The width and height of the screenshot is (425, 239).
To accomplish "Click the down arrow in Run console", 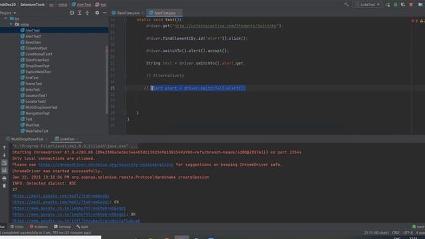I will click(4, 155).
